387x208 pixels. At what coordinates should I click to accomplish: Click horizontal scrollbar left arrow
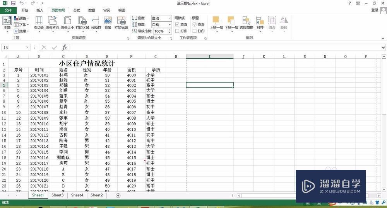point(239,196)
